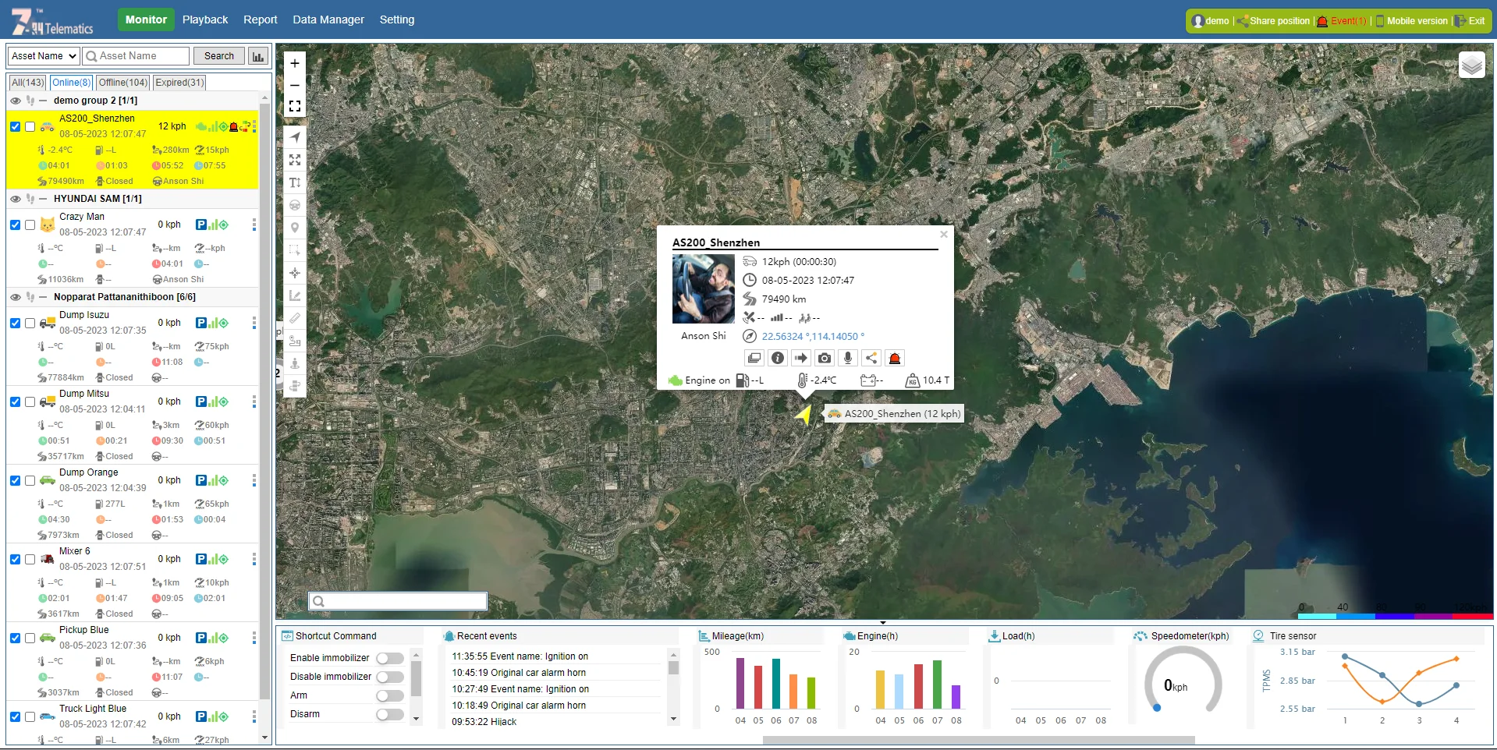Toggle the Arm switch
Viewport: 1497px width, 750px height.
pyautogui.click(x=390, y=695)
